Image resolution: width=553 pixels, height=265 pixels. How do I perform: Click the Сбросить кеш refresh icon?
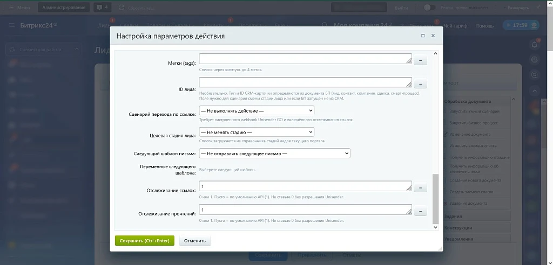pos(122,8)
